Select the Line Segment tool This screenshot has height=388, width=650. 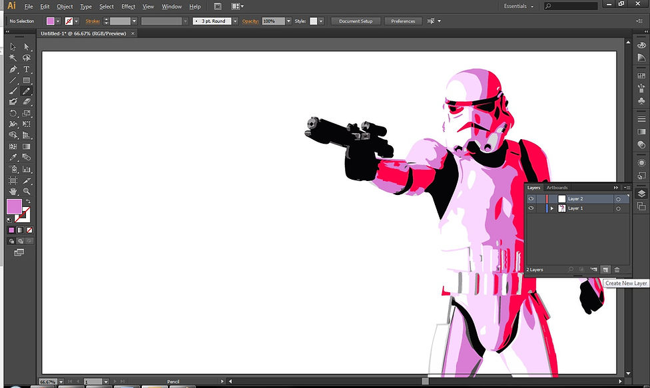pos(13,81)
